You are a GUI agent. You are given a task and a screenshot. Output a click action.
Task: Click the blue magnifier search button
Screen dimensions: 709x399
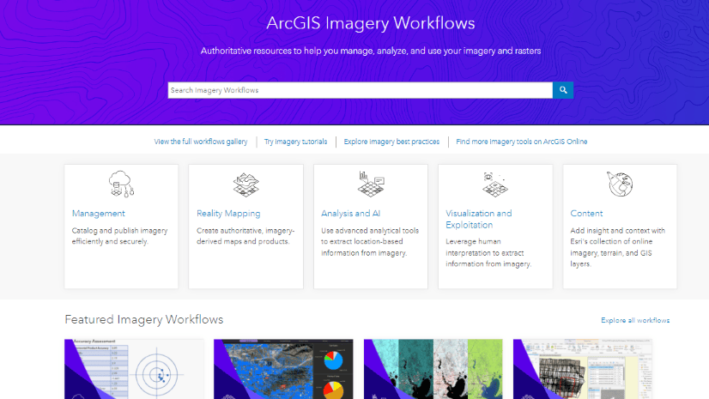[x=563, y=90]
